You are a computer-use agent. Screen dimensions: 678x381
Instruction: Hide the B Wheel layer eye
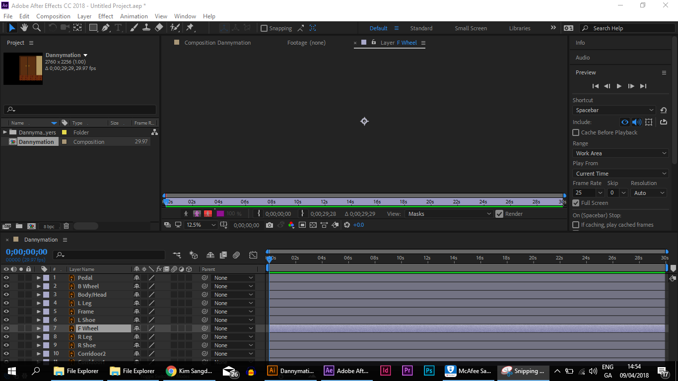tap(6, 286)
